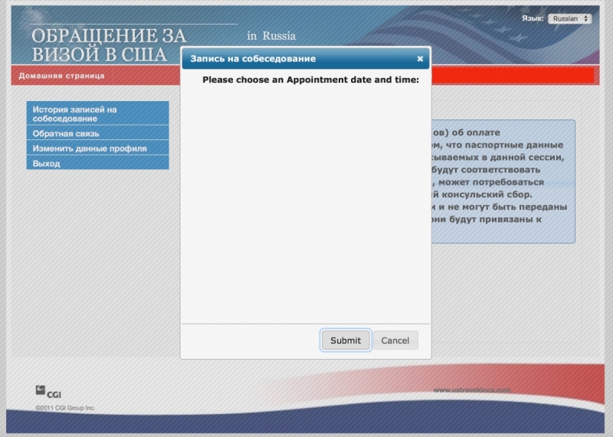Click the Запись на собеседование title bar
This screenshot has width=613, height=437.
pos(291,59)
